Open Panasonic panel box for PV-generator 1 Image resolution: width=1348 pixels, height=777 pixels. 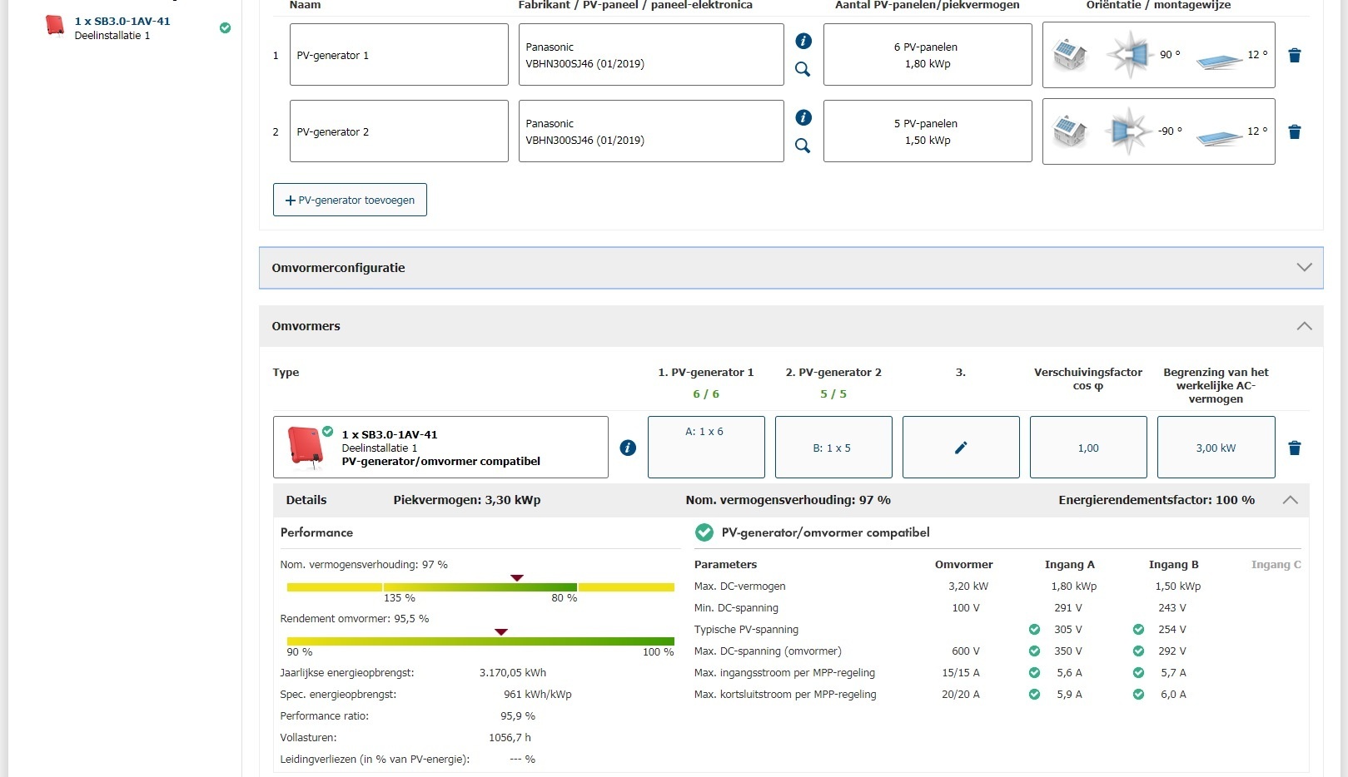click(x=651, y=55)
